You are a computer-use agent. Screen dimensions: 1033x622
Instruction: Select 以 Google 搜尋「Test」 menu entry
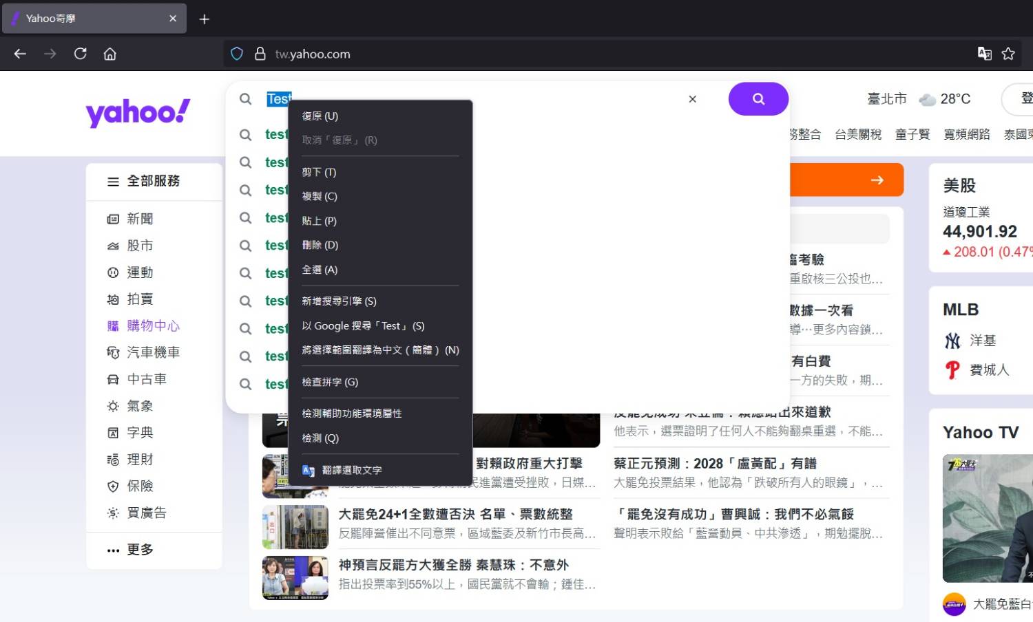tap(380, 326)
